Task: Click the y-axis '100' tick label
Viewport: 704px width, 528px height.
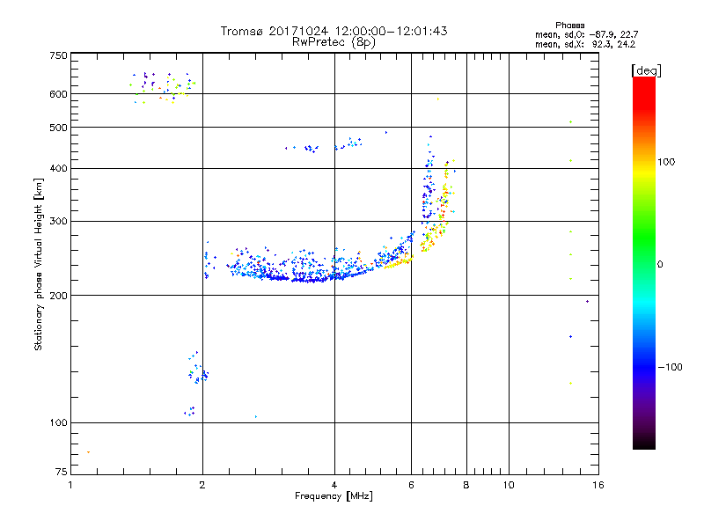Action: (x=58, y=423)
